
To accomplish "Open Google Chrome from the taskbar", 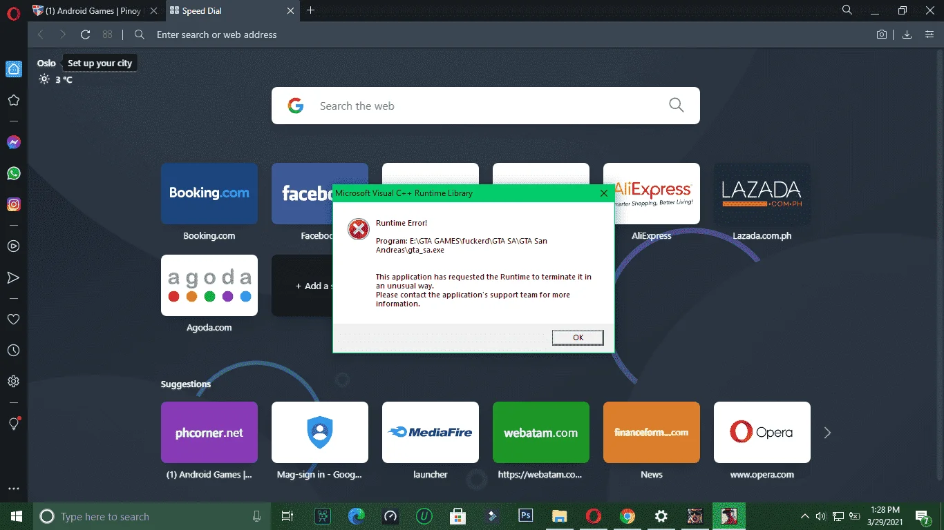I will coord(627,516).
